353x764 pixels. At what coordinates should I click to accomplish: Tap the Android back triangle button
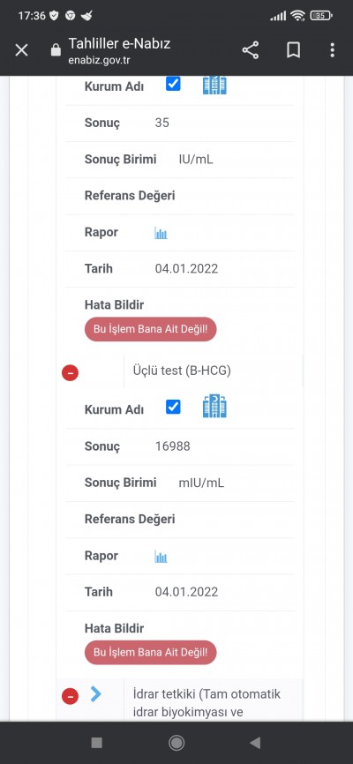[254, 743]
